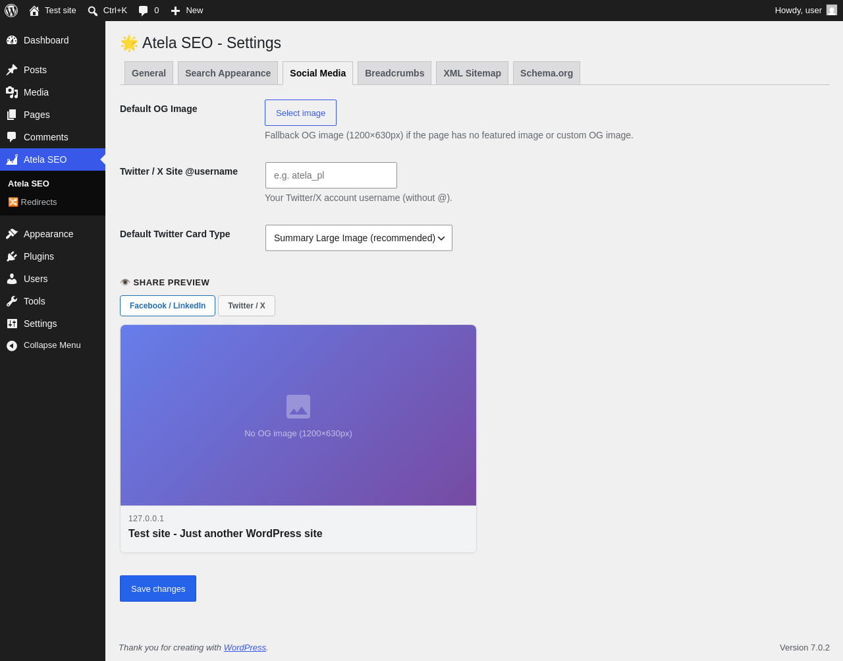The height and width of the screenshot is (661, 843).
Task: Click the Plugins plug icon
Action: (12, 256)
